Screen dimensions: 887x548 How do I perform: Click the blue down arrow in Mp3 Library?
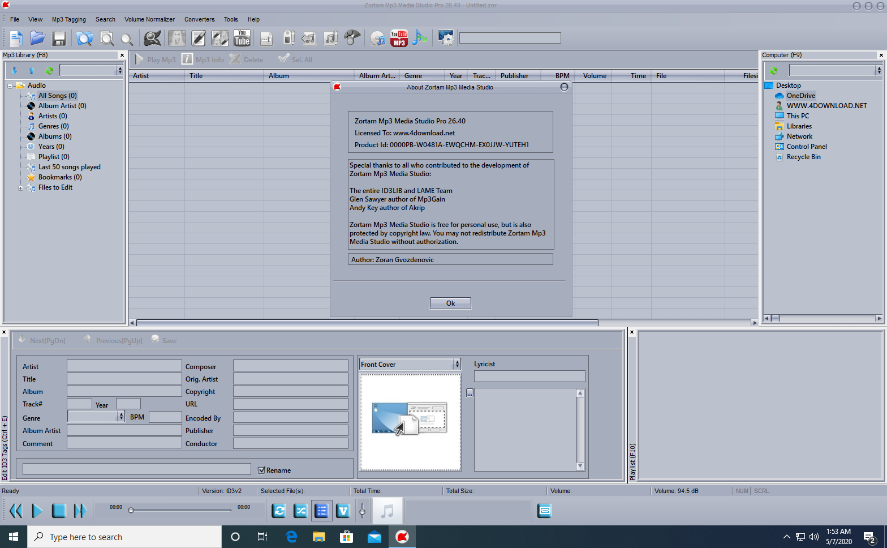[14, 71]
